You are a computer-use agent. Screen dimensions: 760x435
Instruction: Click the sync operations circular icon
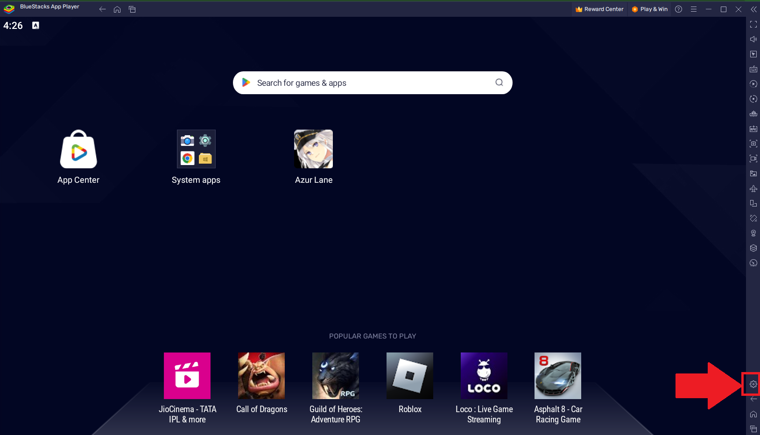click(753, 99)
